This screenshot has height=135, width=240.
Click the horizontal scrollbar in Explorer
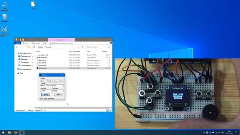[x=73, y=108]
